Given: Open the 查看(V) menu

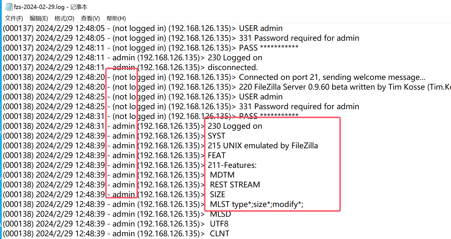Looking at the screenshot, I should (x=90, y=18).
